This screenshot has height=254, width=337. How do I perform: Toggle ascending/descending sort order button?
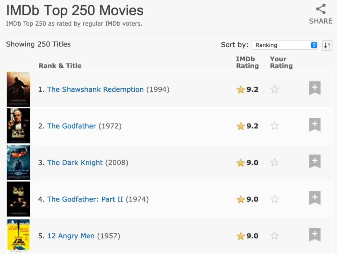pyautogui.click(x=327, y=45)
